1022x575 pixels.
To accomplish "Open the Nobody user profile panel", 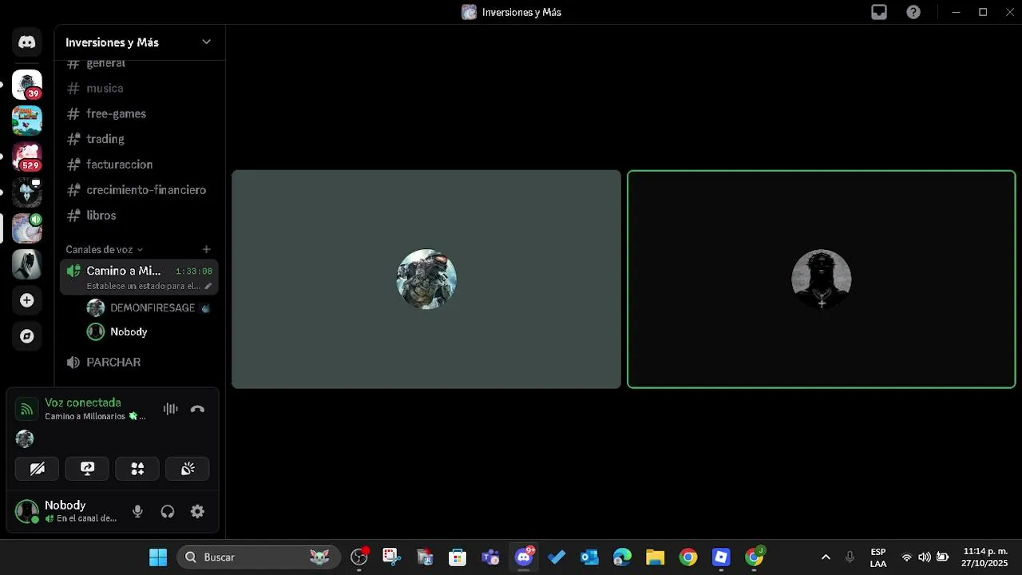I will point(67,512).
